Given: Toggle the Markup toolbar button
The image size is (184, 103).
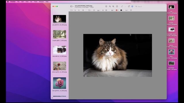Looking at the screenshot, I should (x=132, y=6).
